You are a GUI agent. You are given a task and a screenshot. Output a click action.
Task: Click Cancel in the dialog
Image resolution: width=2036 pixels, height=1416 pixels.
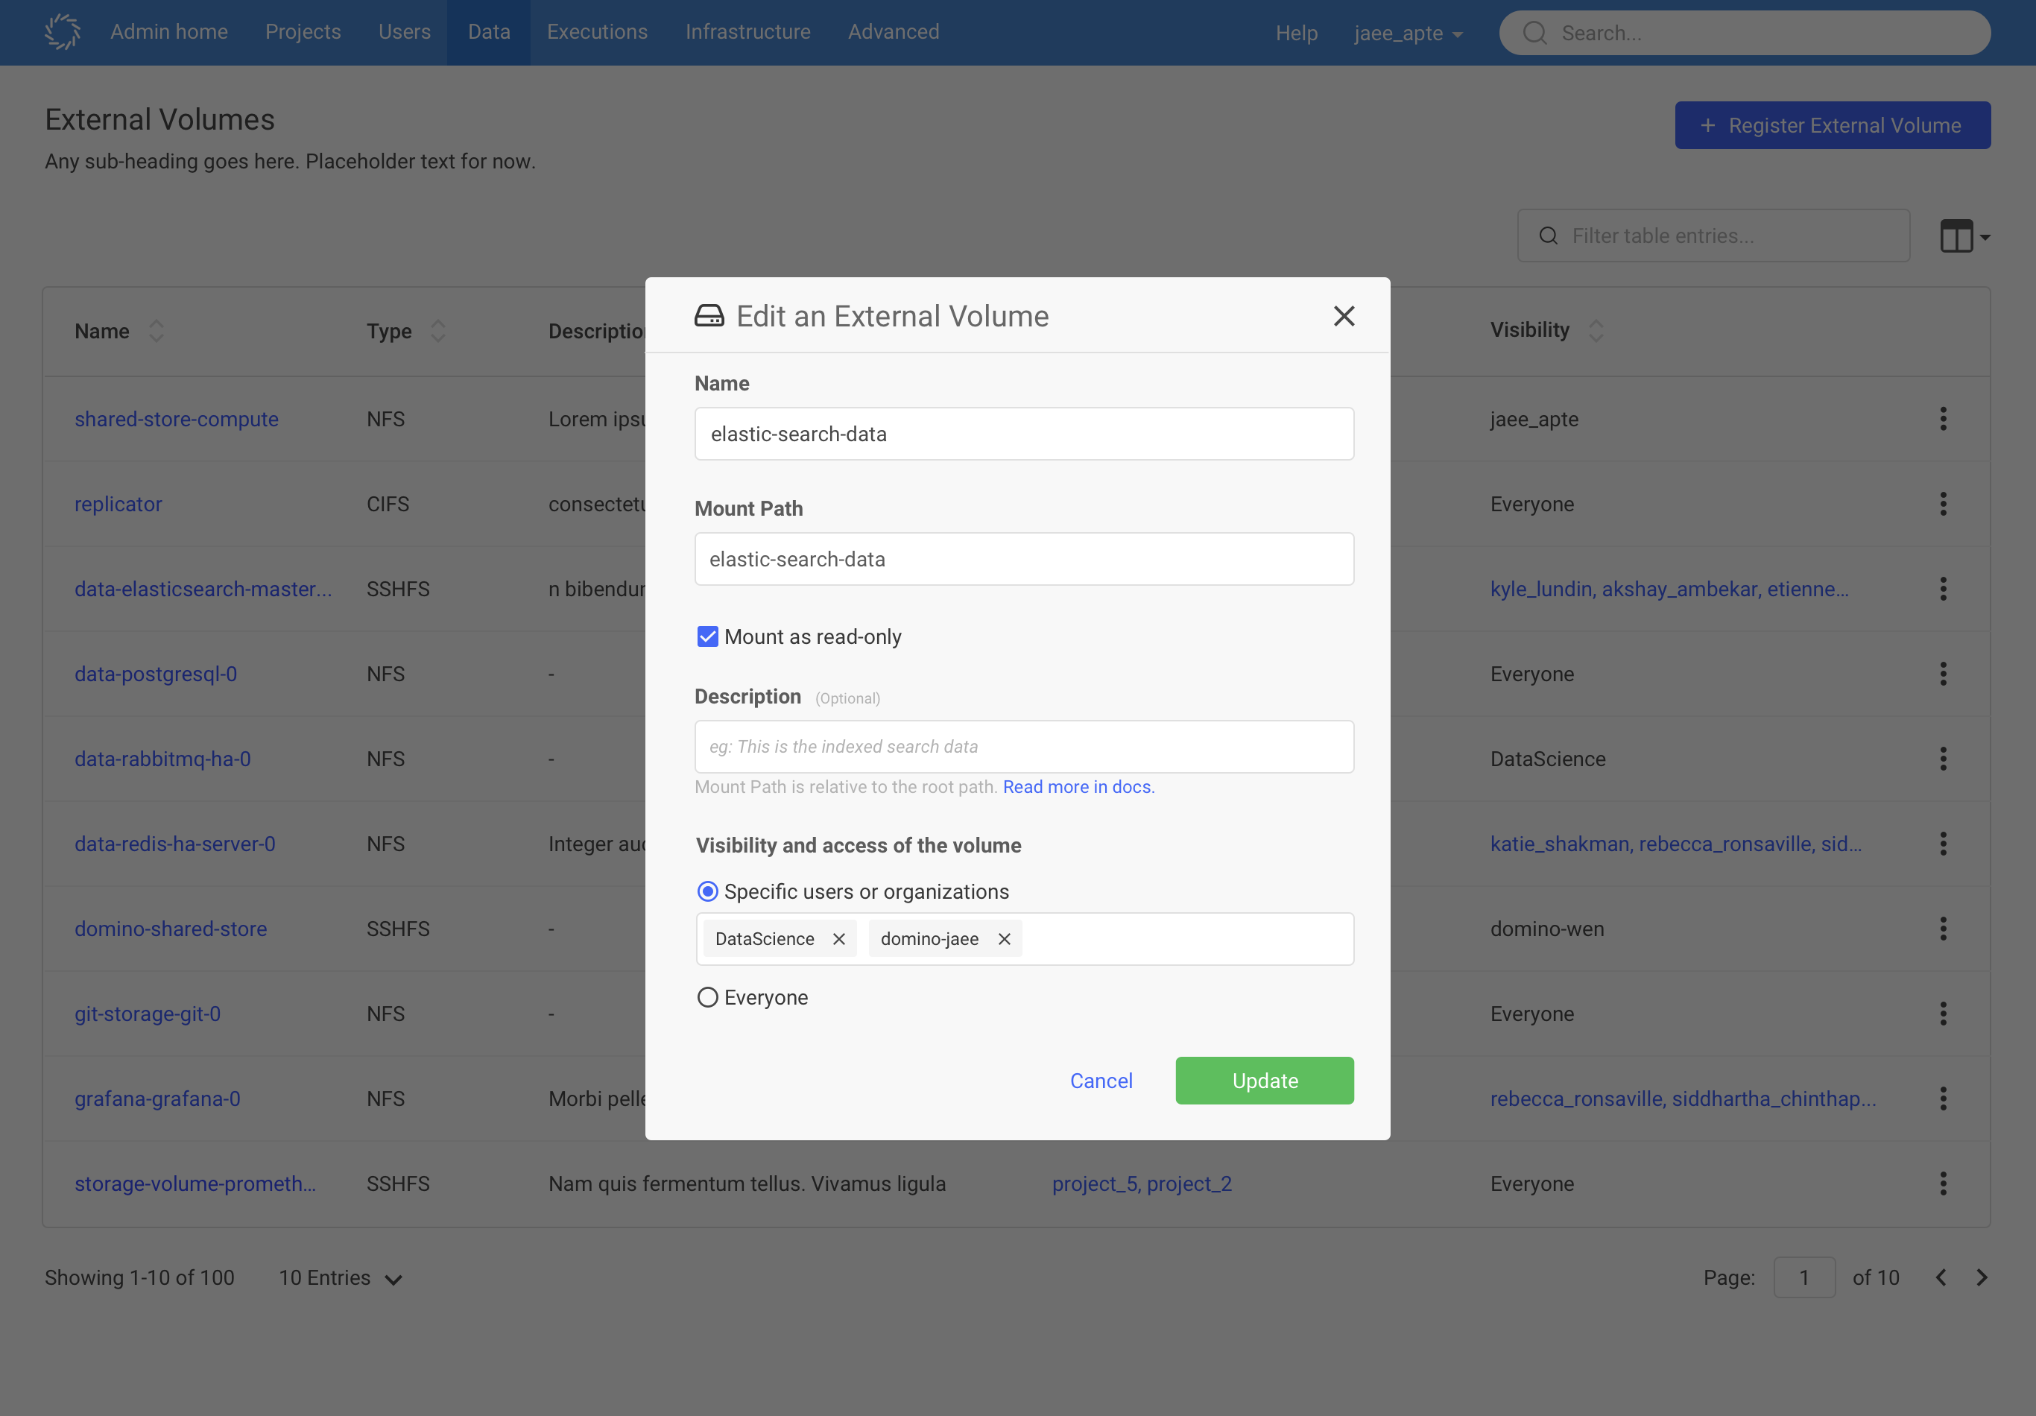(1101, 1080)
